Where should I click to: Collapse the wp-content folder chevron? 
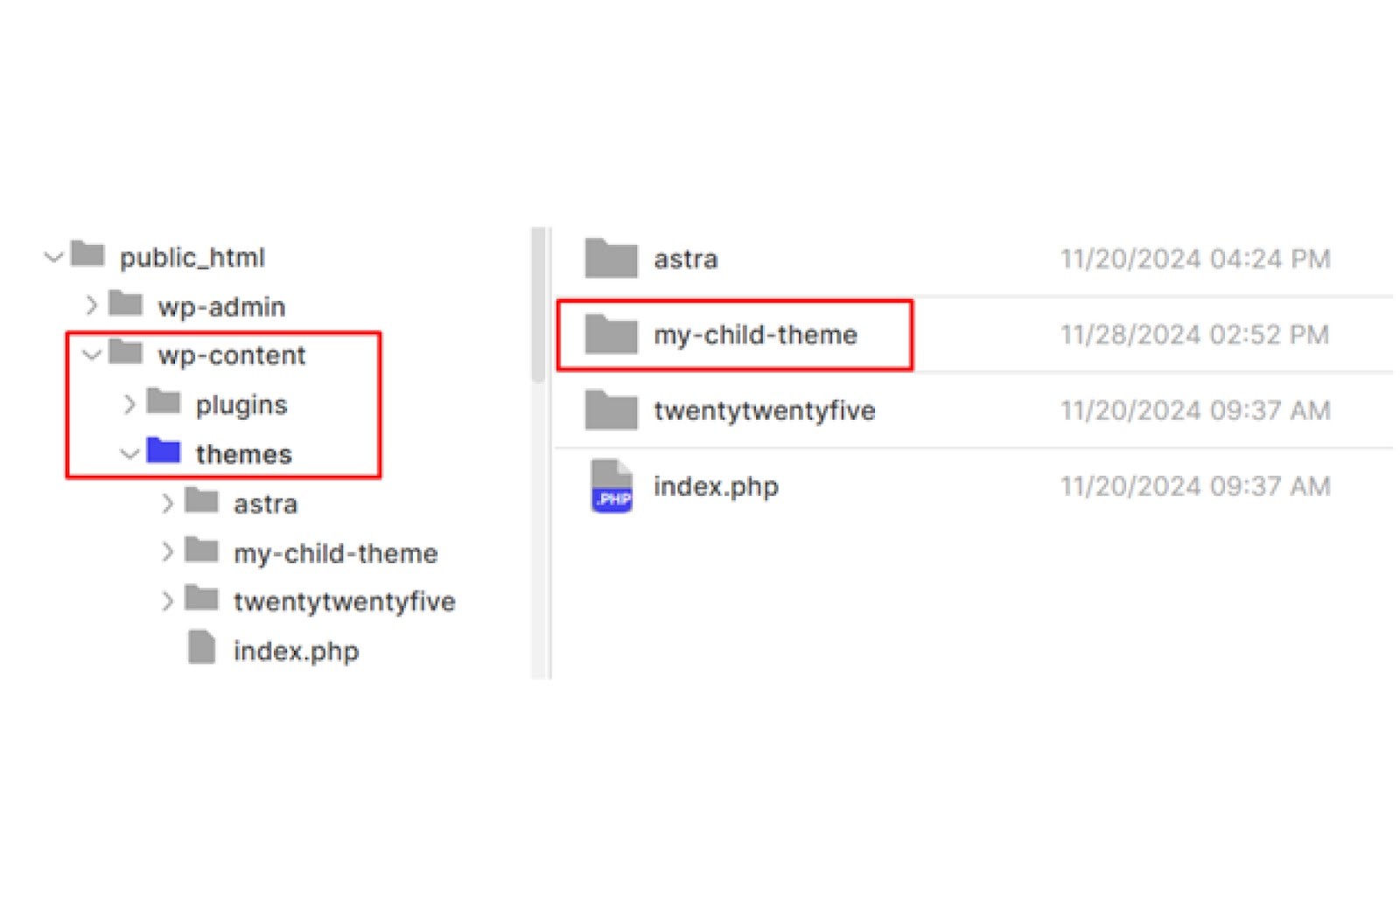(x=92, y=354)
